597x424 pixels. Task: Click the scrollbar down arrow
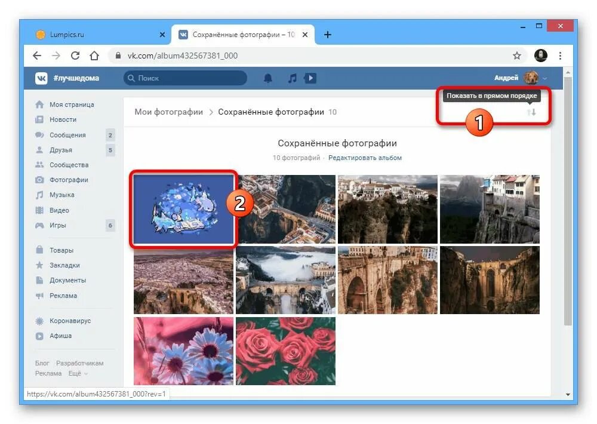[x=568, y=395]
